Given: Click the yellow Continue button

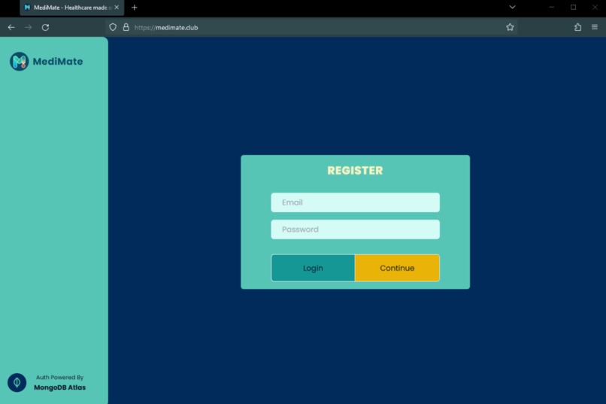Looking at the screenshot, I should [x=397, y=268].
